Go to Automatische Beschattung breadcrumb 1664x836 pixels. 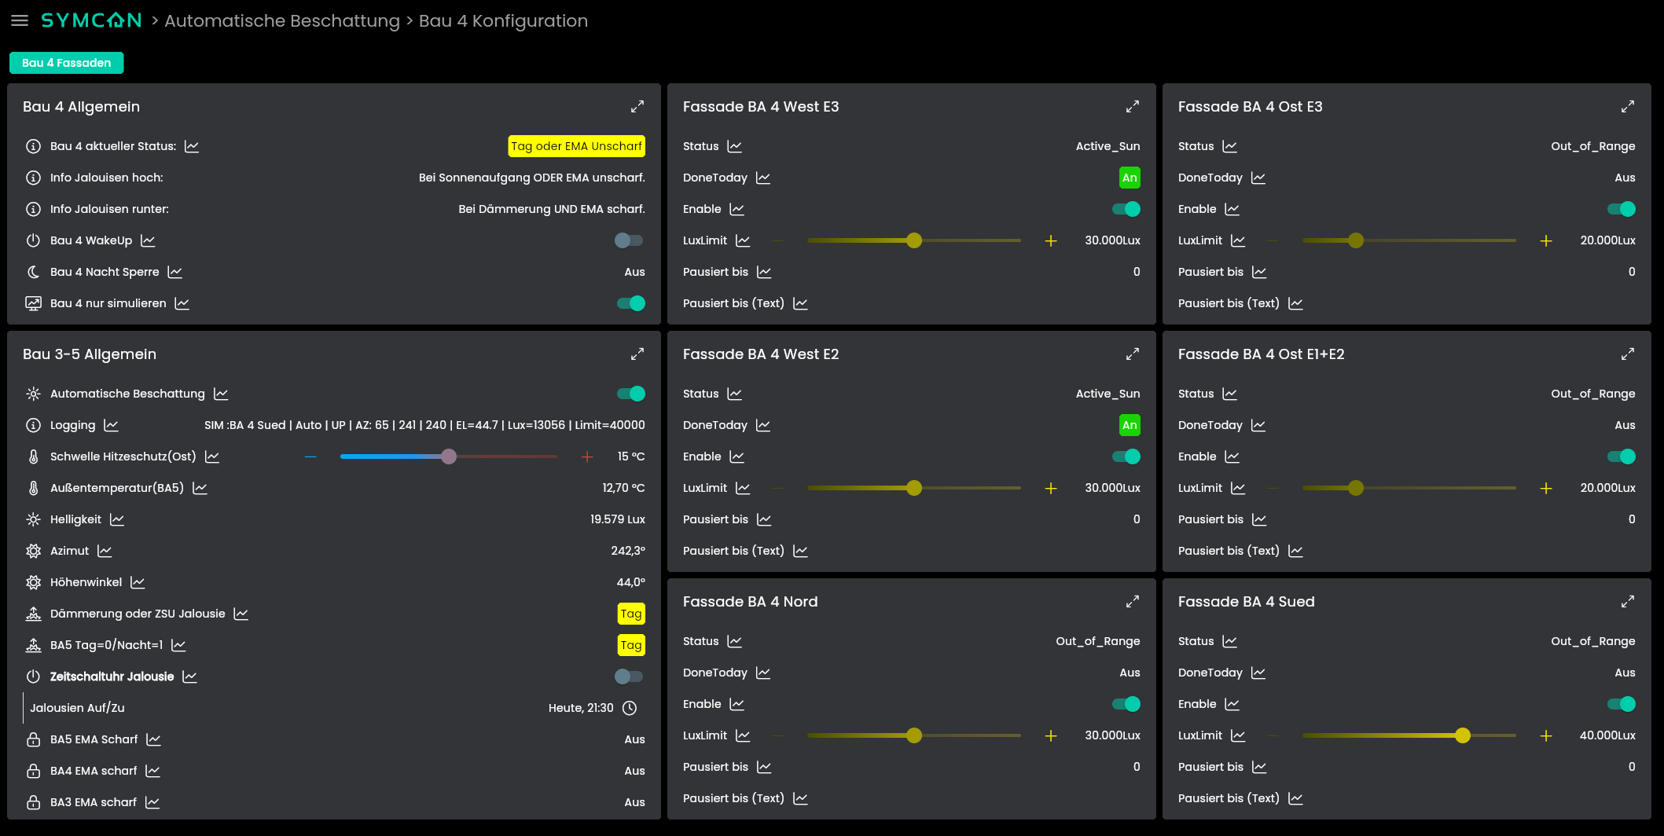(x=282, y=21)
